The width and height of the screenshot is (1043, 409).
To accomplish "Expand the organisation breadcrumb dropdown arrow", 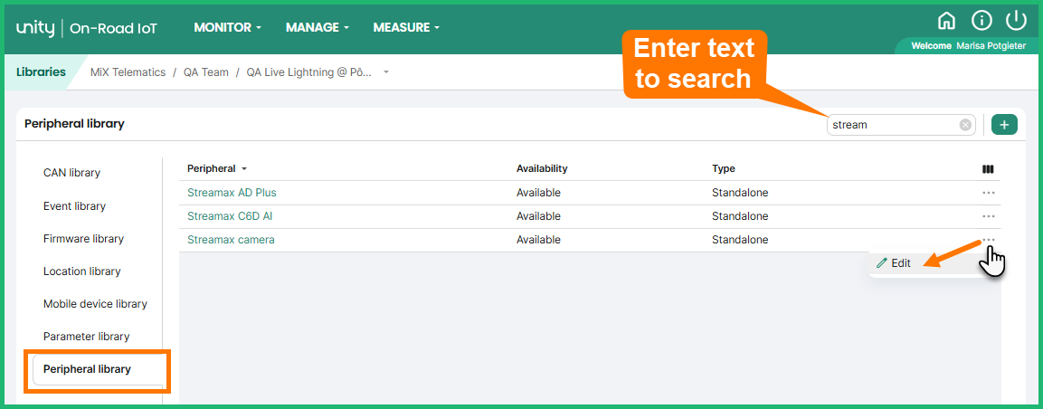I will pyautogui.click(x=386, y=71).
